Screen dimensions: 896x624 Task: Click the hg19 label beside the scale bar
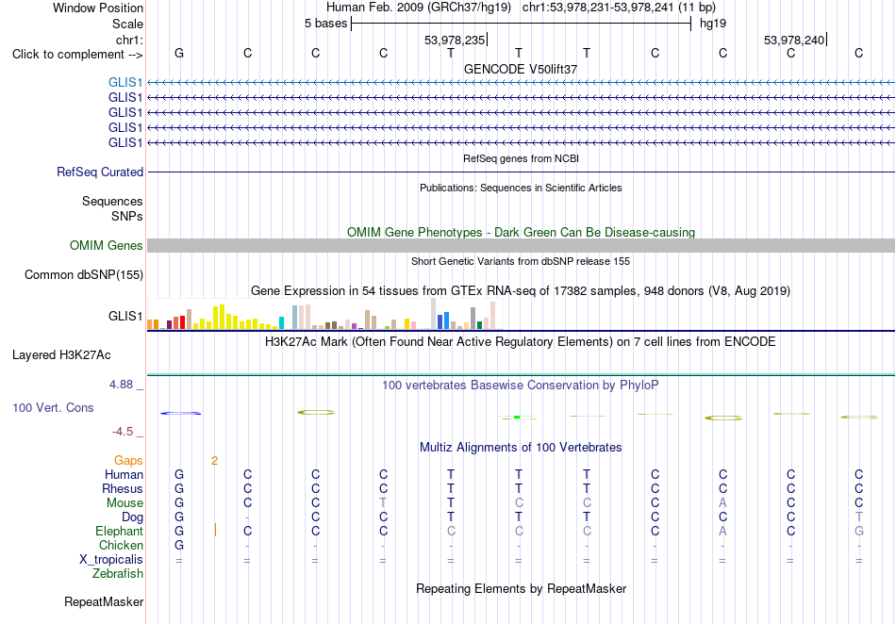(713, 24)
